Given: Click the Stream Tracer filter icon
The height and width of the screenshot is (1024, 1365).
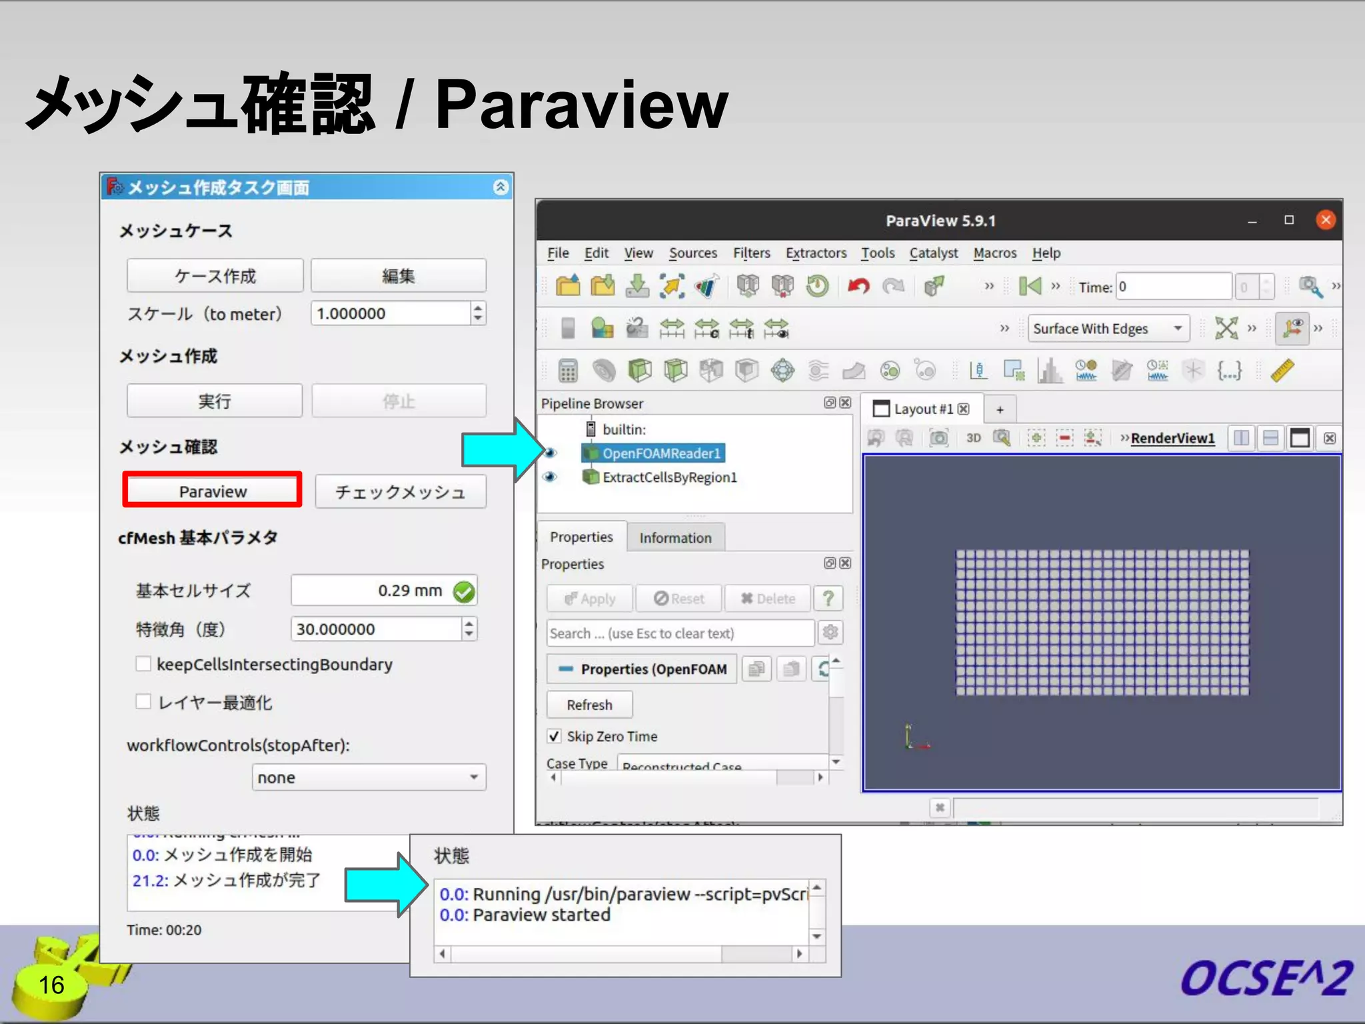Looking at the screenshot, I should [x=818, y=370].
